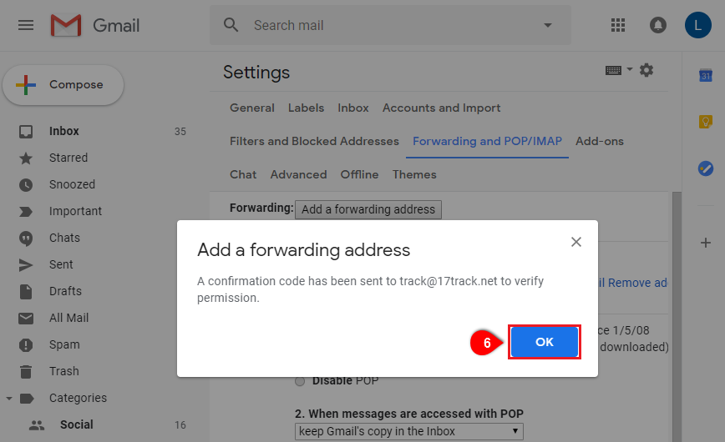Switch to the Accounts and Import tab

tap(441, 108)
